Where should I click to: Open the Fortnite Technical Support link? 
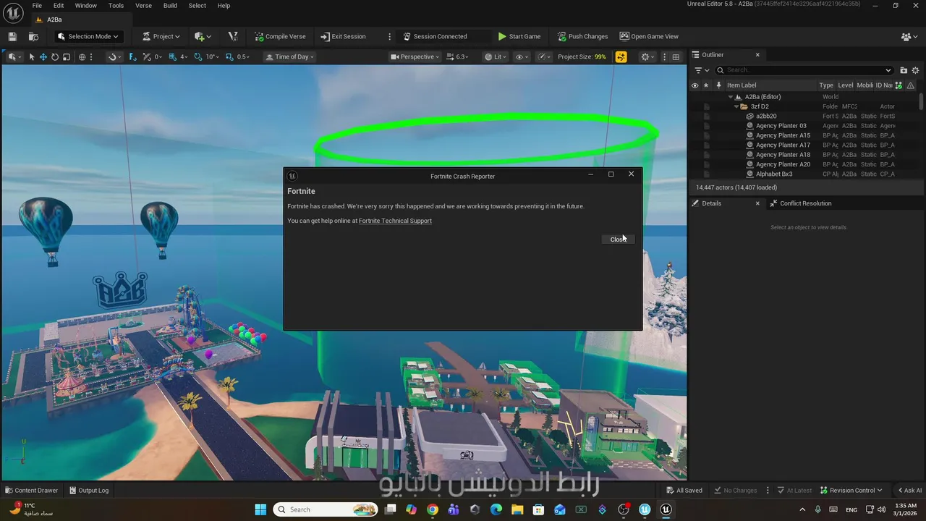click(x=395, y=221)
